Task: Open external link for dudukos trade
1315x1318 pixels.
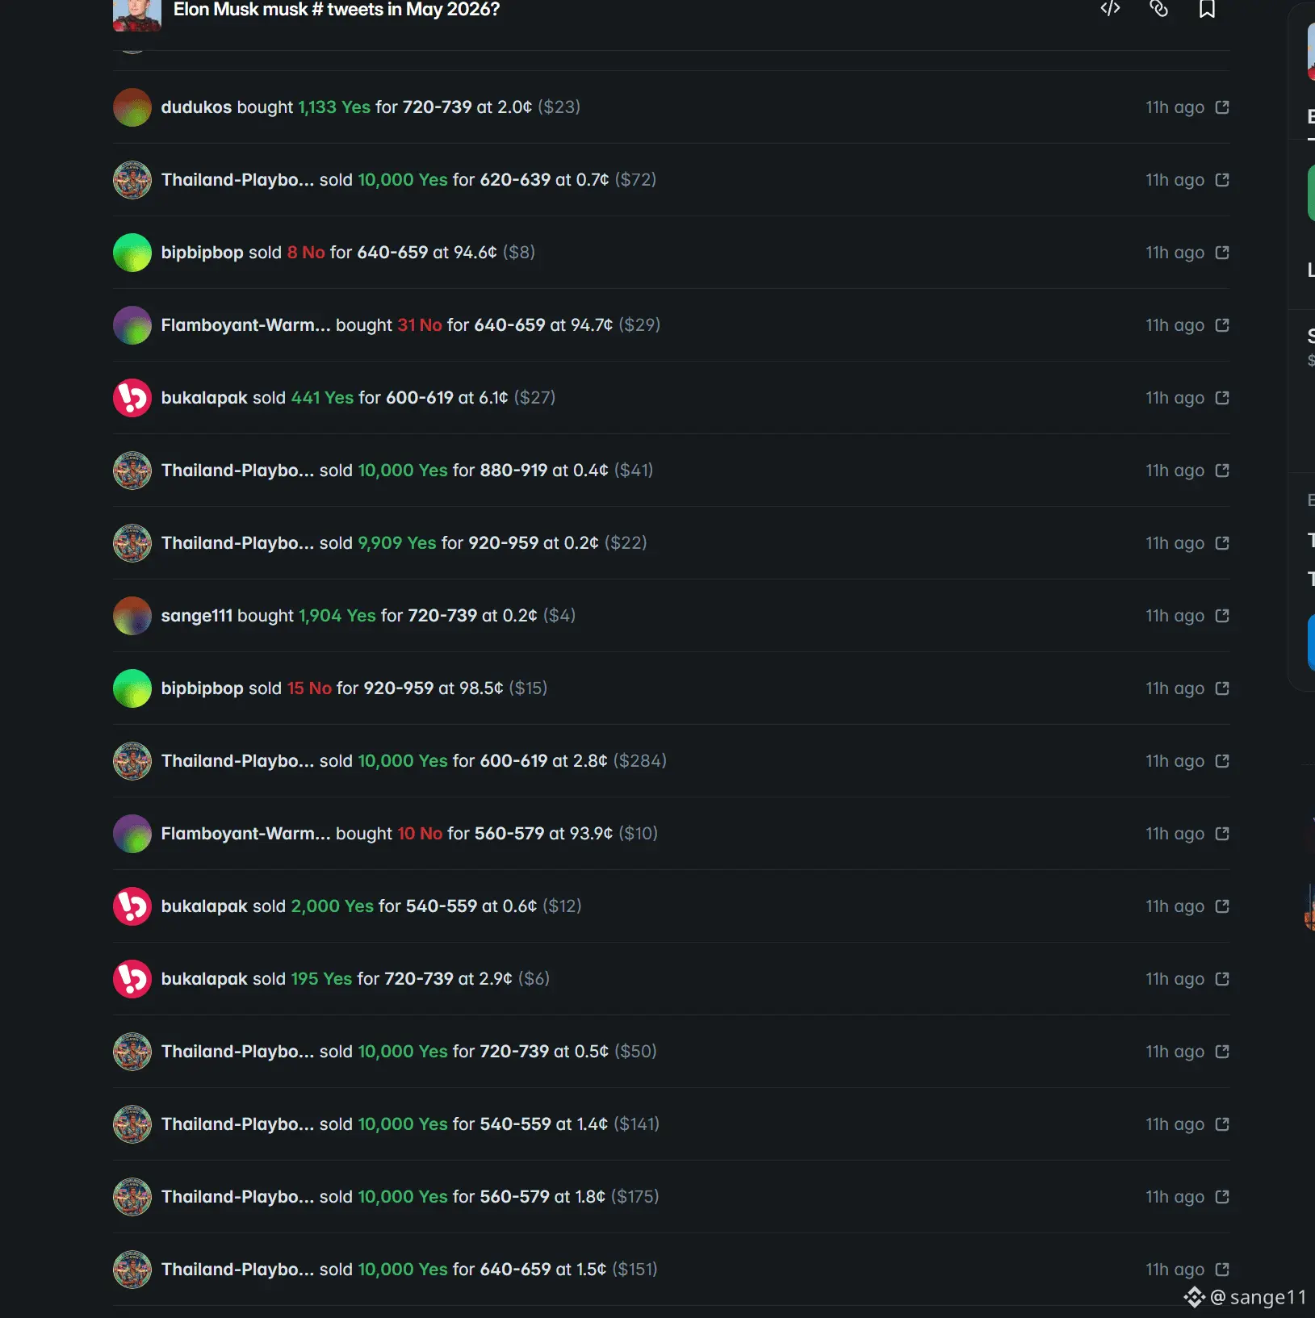Action: pos(1222,107)
